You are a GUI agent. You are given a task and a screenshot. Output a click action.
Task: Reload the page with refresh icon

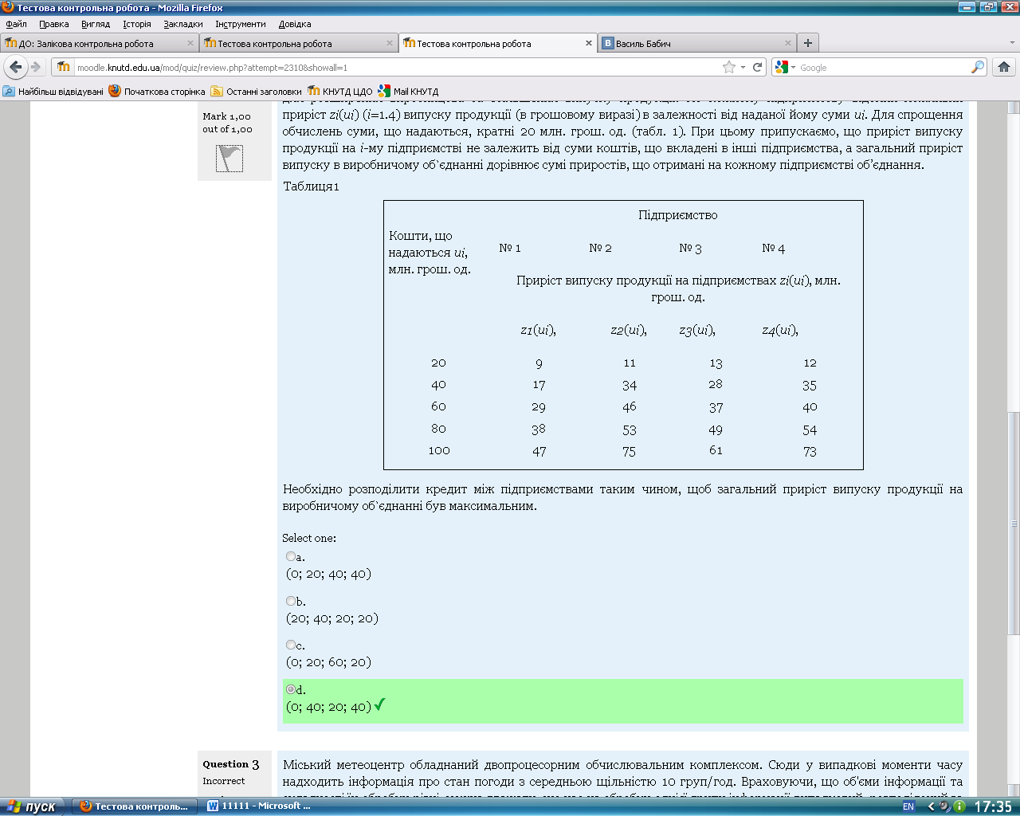758,67
